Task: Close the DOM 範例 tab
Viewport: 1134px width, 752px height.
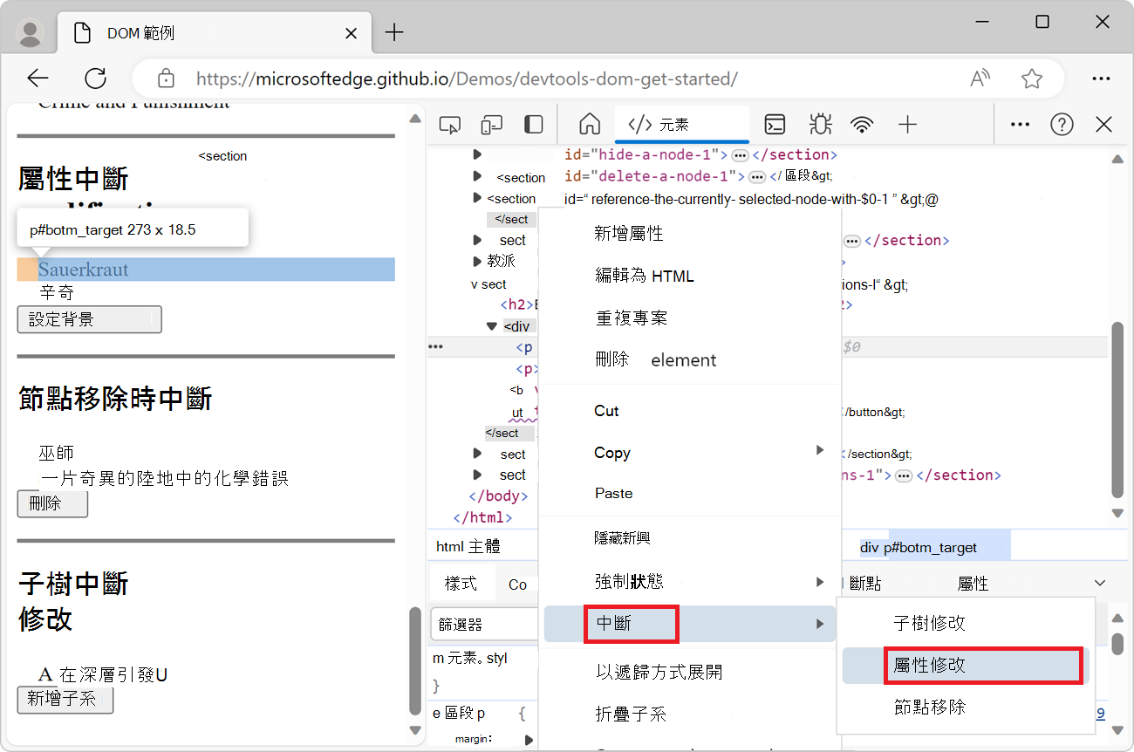Action: click(x=352, y=33)
